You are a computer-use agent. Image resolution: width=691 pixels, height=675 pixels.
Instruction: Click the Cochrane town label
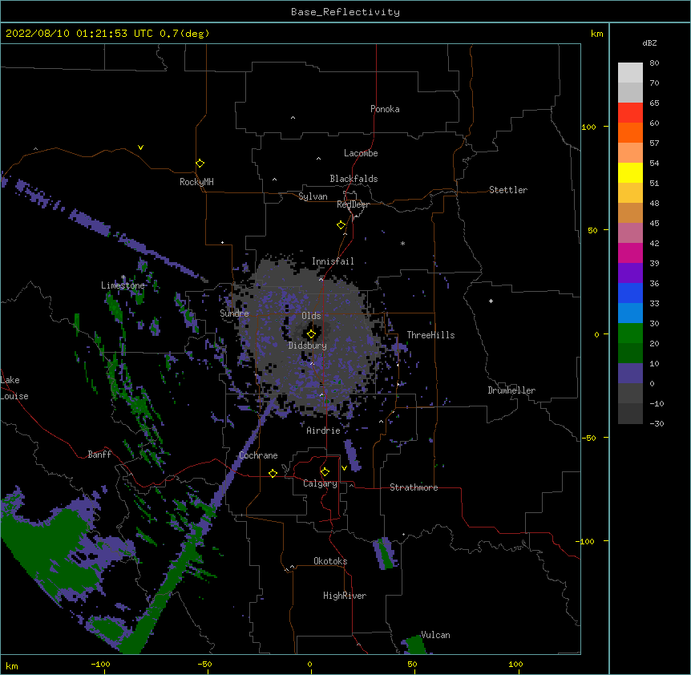[x=258, y=455]
